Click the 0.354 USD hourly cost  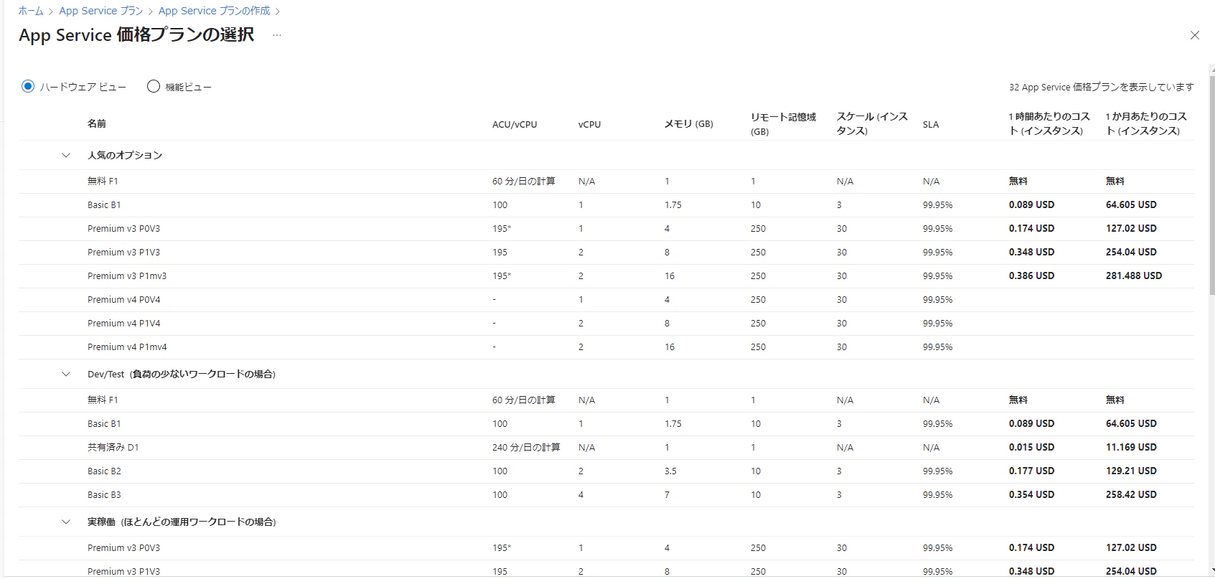(1032, 495)
